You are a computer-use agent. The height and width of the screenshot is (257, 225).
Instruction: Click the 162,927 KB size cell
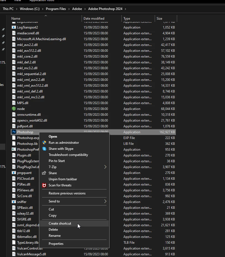[167, 132]
